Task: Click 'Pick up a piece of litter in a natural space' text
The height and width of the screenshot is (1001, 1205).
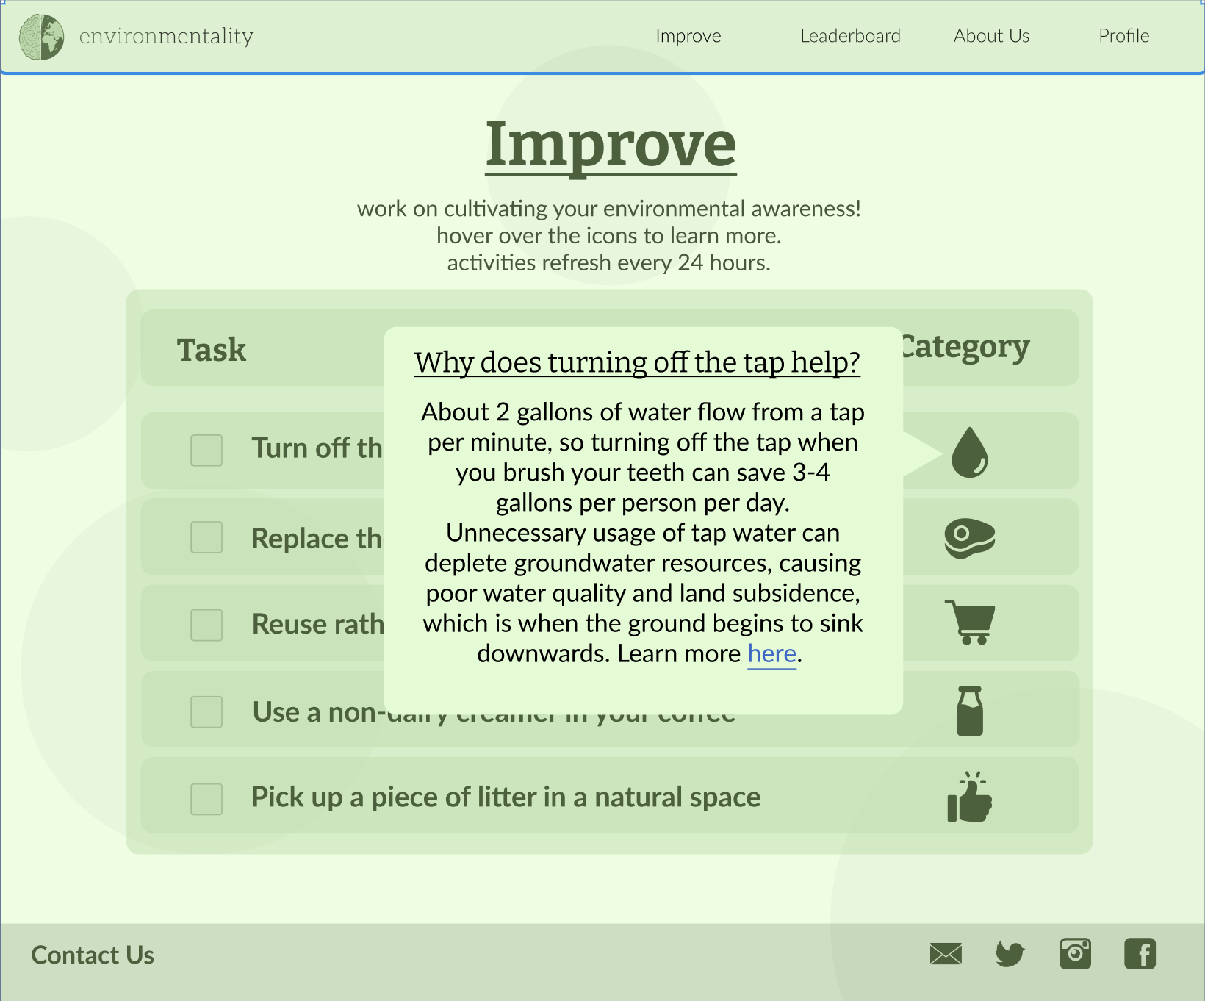Action: (x=506, y=798)
